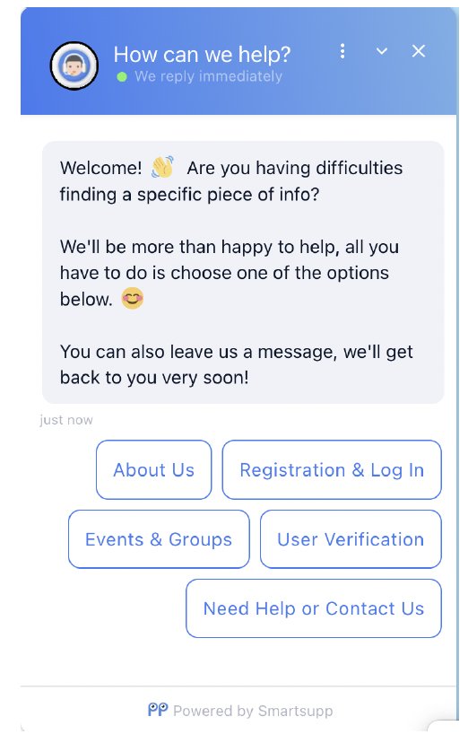
Task: Click the How can we help? title
Action: [x=202, y=55]
